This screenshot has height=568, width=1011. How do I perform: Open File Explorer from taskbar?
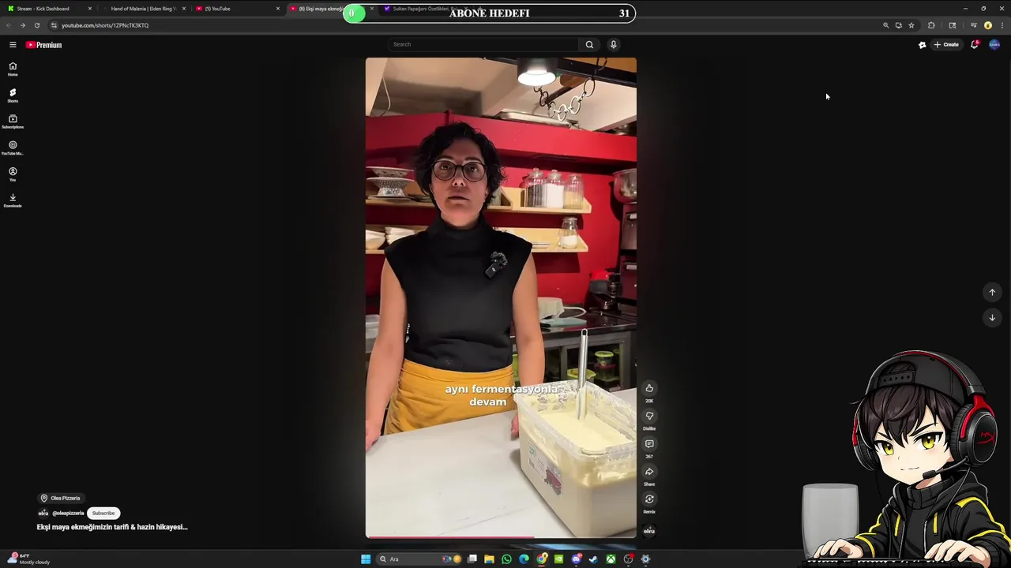point(489,559)
